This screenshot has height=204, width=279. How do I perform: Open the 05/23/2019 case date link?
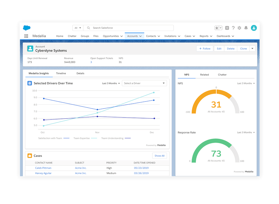pyautogui.click(x=141, y=168)
